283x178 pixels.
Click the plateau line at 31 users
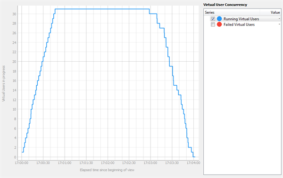point(102,9)
